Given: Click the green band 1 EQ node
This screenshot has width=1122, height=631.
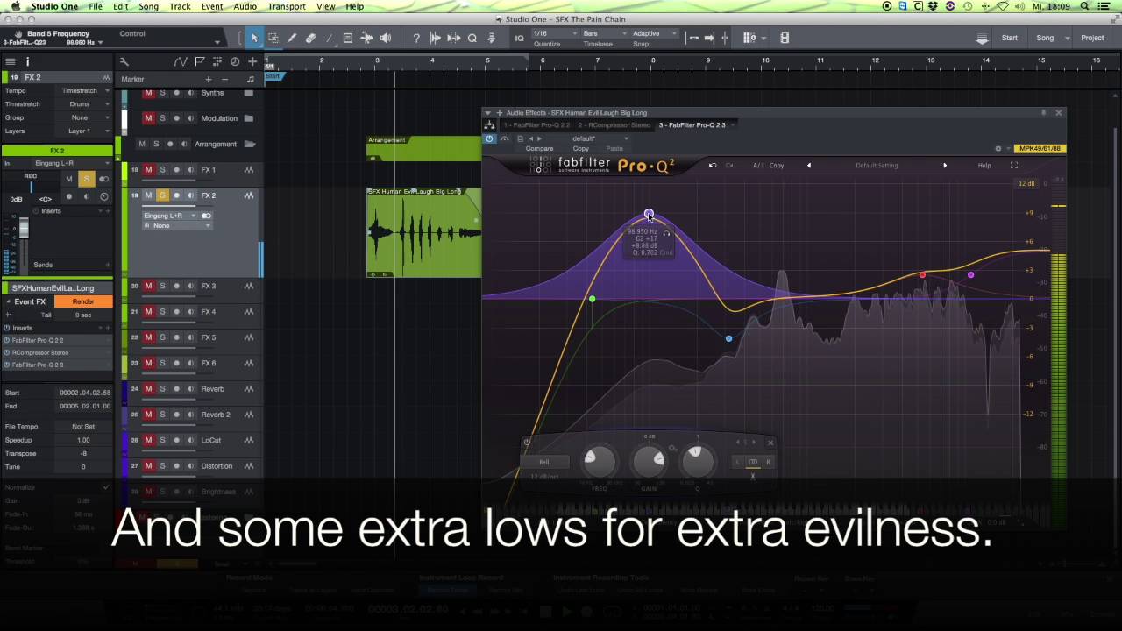Looking at the screenshot, I should 592,300.
